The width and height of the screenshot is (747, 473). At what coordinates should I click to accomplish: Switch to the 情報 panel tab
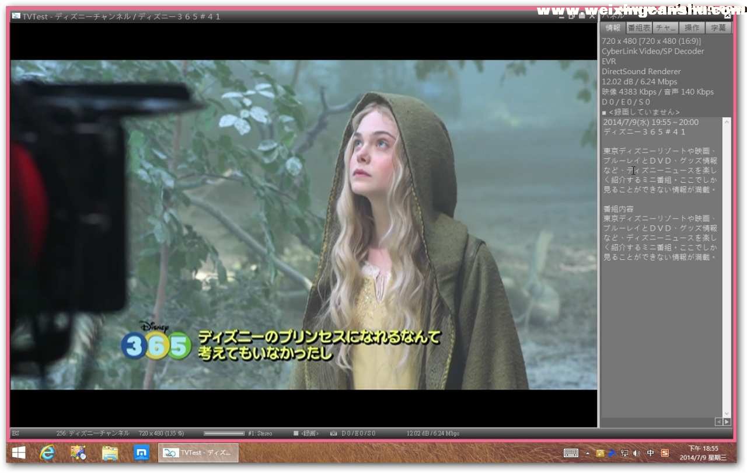click(x=613, y=28)
